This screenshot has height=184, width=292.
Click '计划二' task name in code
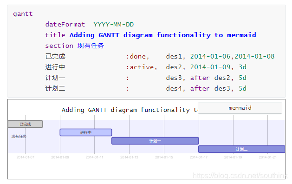tap(55, 88)
